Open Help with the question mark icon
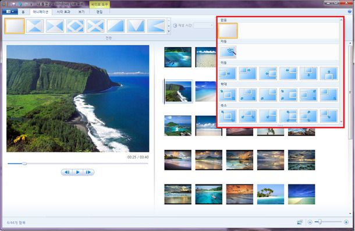 350,12
